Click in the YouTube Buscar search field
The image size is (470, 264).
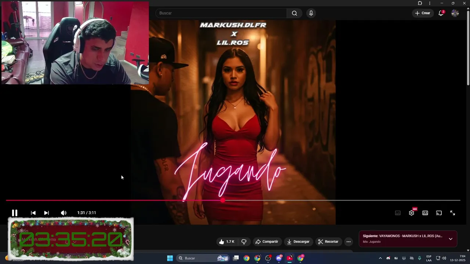pyautogui.click(x=221, y=13)
